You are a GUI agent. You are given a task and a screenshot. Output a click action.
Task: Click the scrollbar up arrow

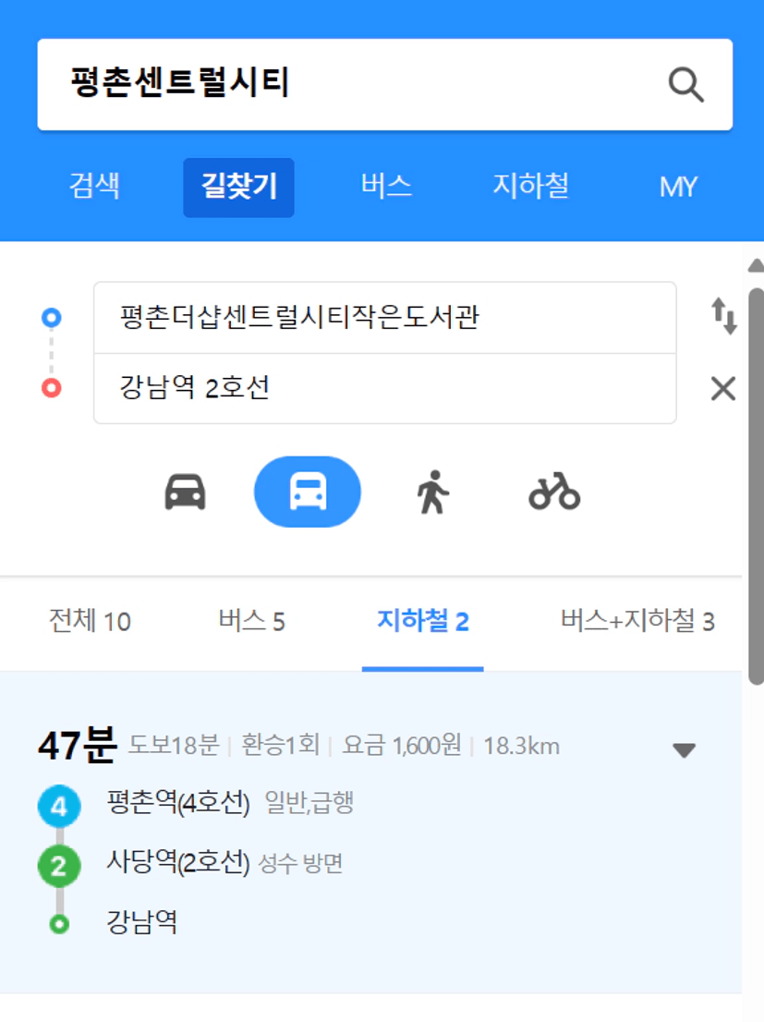[x=757, y=265]
